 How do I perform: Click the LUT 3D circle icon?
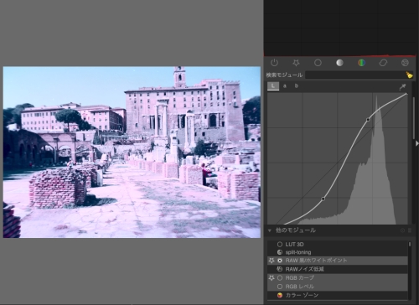[280, 244]
